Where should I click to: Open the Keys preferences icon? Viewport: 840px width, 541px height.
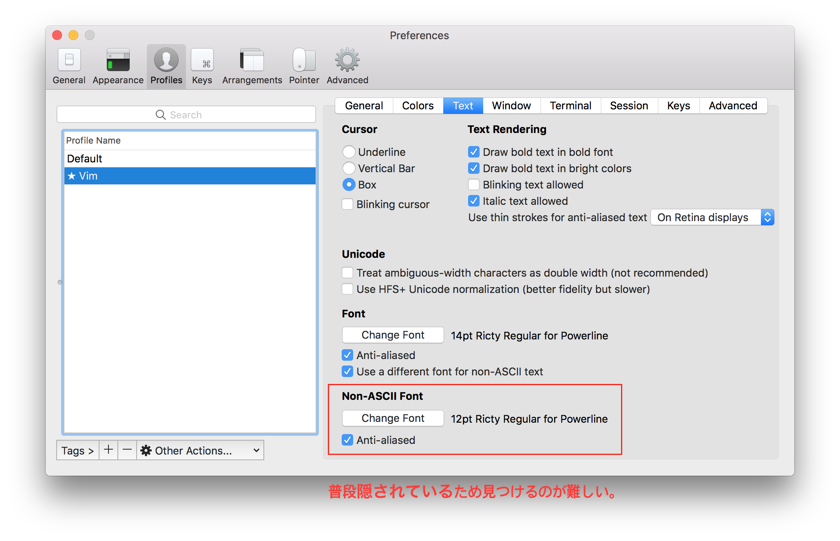tap(202, 65)
